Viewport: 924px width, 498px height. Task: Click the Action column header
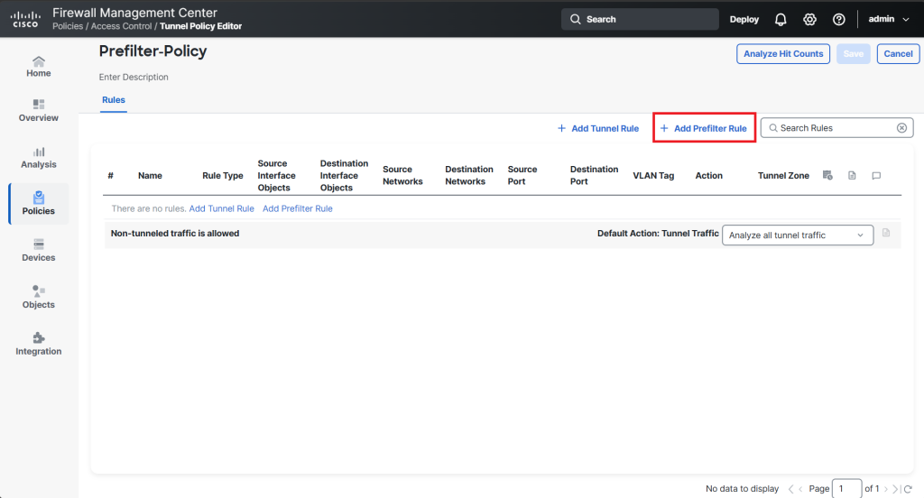click(x=709, y=176)
